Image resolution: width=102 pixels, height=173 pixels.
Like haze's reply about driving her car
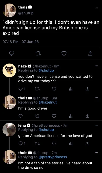(54, 89)
